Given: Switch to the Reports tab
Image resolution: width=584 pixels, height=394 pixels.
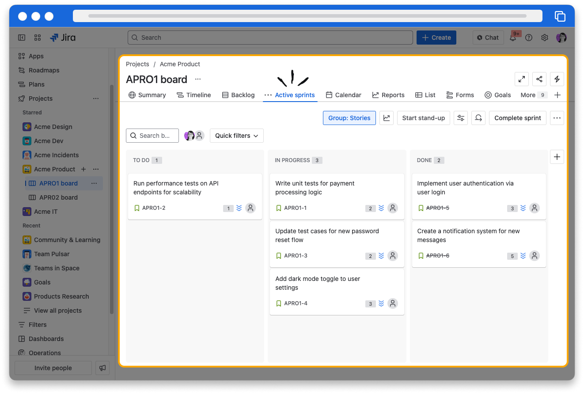Looking at the screenshot, I should (x=388, y=95).
